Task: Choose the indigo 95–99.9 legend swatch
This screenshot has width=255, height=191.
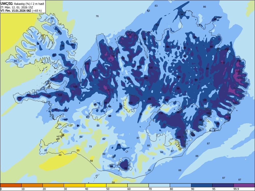Action: pos(223,185)
